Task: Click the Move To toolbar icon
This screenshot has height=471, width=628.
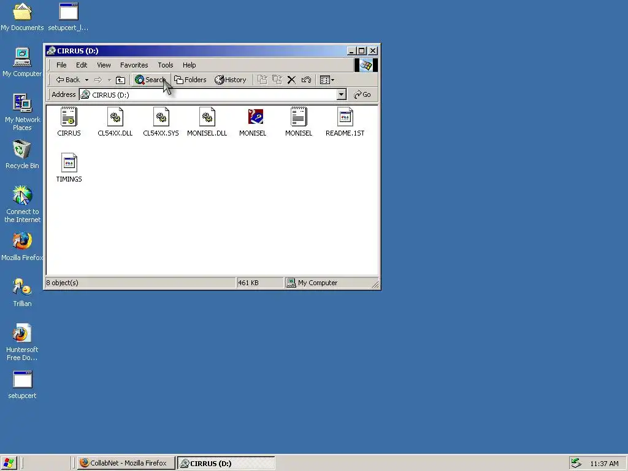Action: 262,80
